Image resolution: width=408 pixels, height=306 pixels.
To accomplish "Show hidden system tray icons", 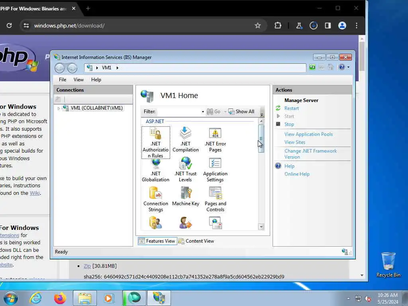I will [348, 299].
